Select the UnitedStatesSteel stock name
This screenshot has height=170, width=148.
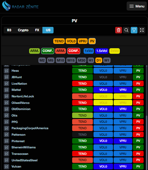24,160
